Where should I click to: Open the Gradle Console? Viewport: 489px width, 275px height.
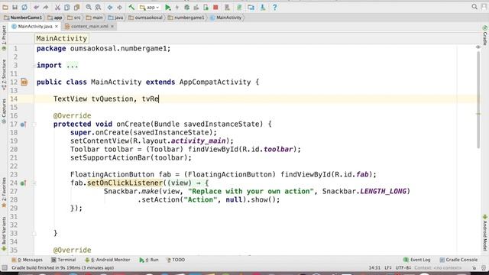(458, 260)
